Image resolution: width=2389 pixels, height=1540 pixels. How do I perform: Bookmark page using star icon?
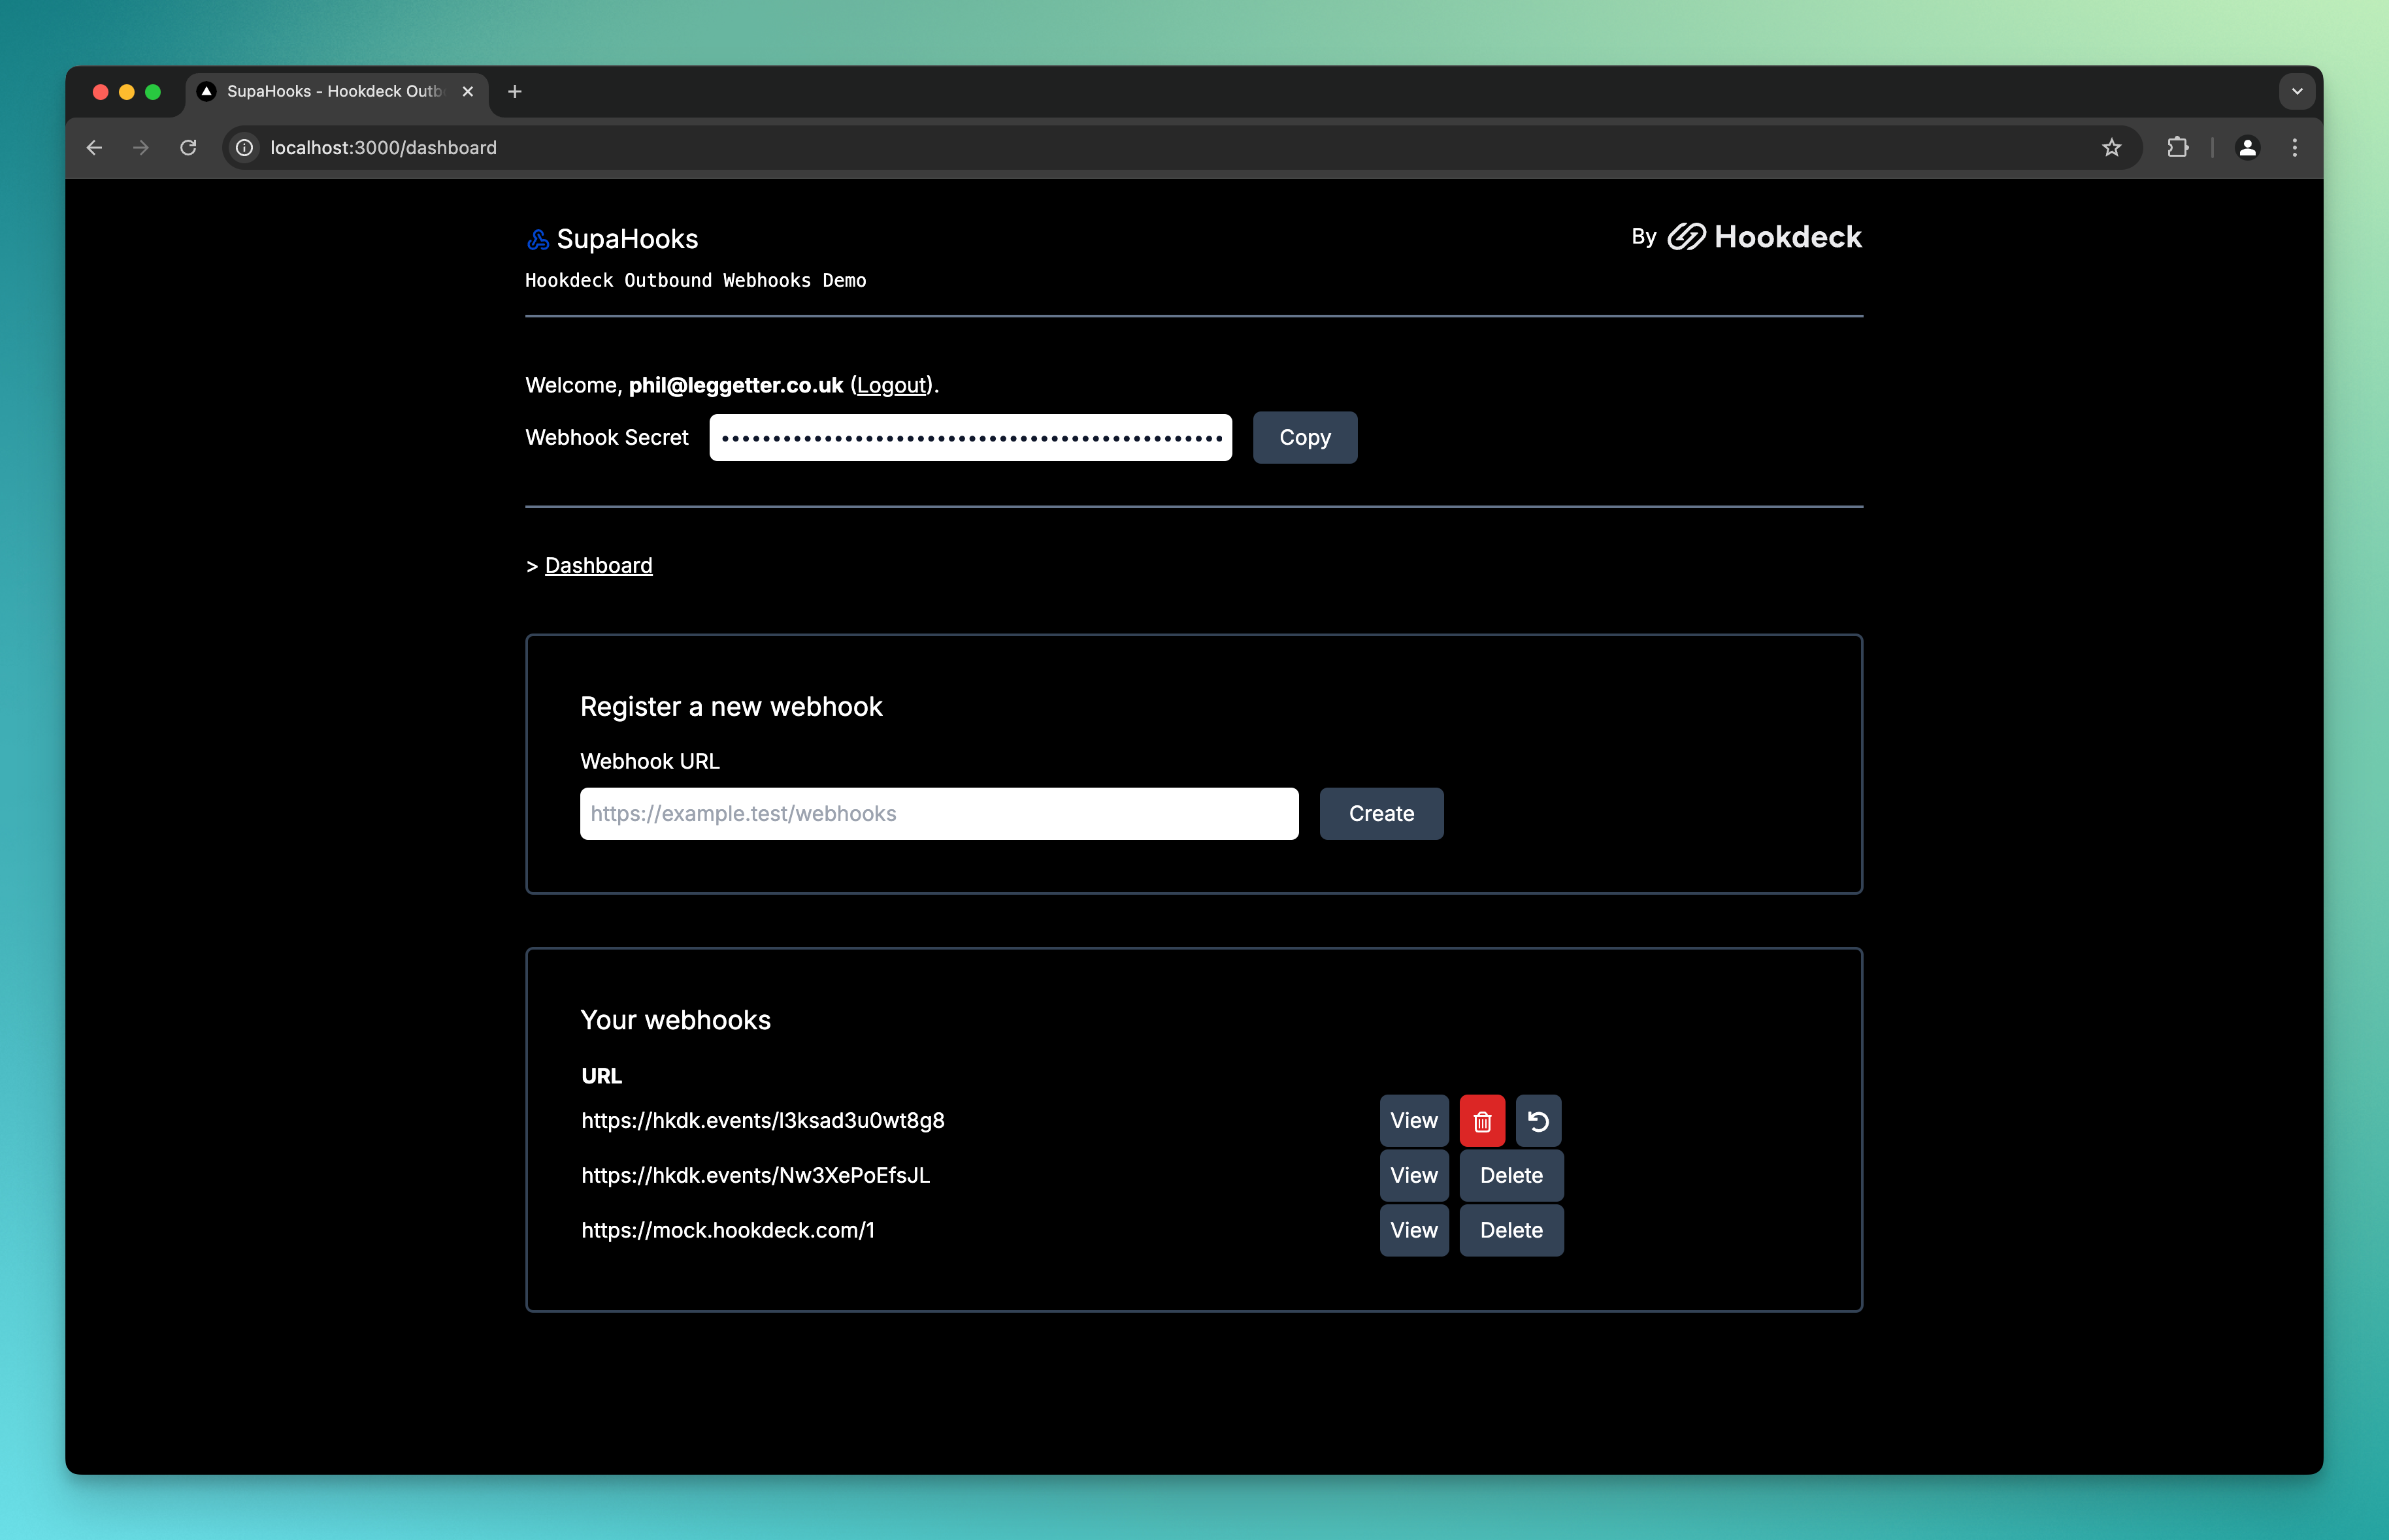pyautogui.click(x=2111, y=148)
